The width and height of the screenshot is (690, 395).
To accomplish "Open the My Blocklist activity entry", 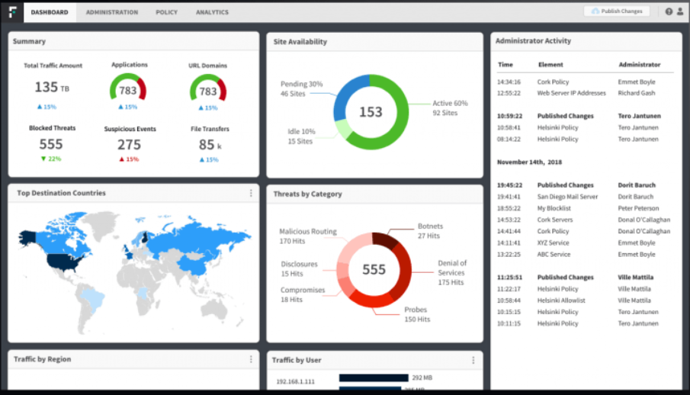I will click(554, 208).
